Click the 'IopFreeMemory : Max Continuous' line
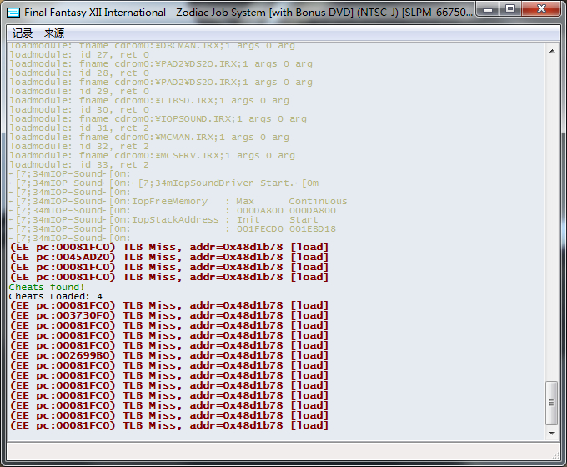Viewport: 567px width, 467px height. pos(178,202)
